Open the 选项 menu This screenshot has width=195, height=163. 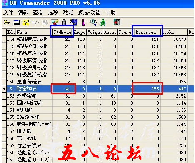coord(53,13)
